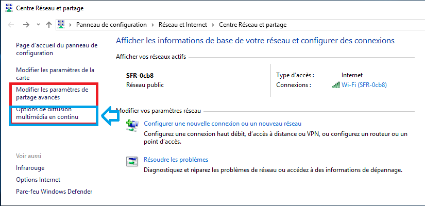
Task: Open Pare-feu Windows Defender link
Action: tap(54, 192)
